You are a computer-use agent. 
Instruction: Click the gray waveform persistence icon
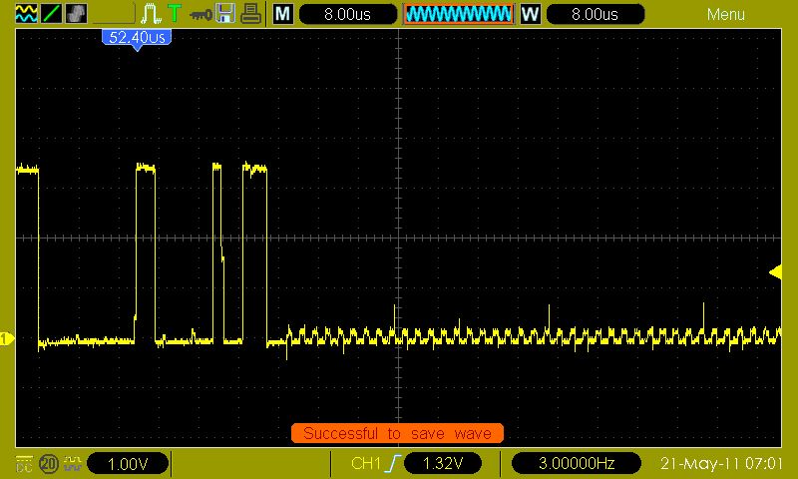(77, 13)
